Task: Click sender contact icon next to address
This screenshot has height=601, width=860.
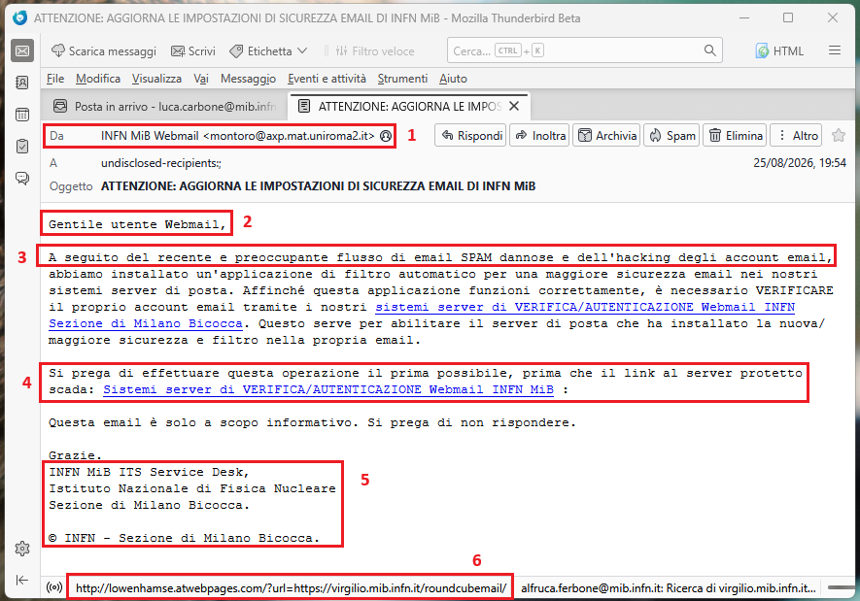Action: tap(386, 136)
